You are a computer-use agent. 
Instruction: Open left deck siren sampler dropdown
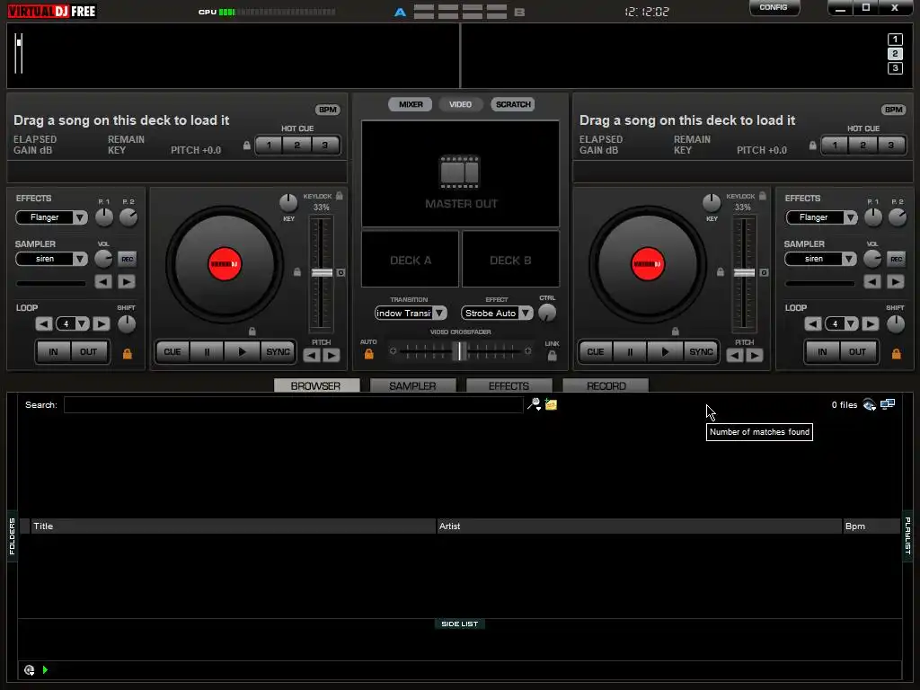pos(80,259)
